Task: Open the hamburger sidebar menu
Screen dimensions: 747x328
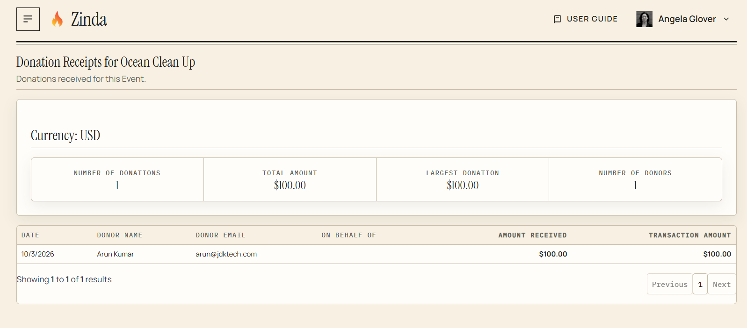Action: coord(28,19)
